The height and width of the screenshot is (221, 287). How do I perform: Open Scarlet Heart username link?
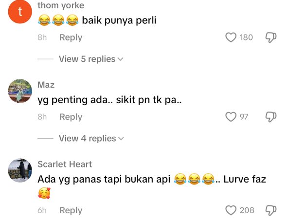pos(65,164)
